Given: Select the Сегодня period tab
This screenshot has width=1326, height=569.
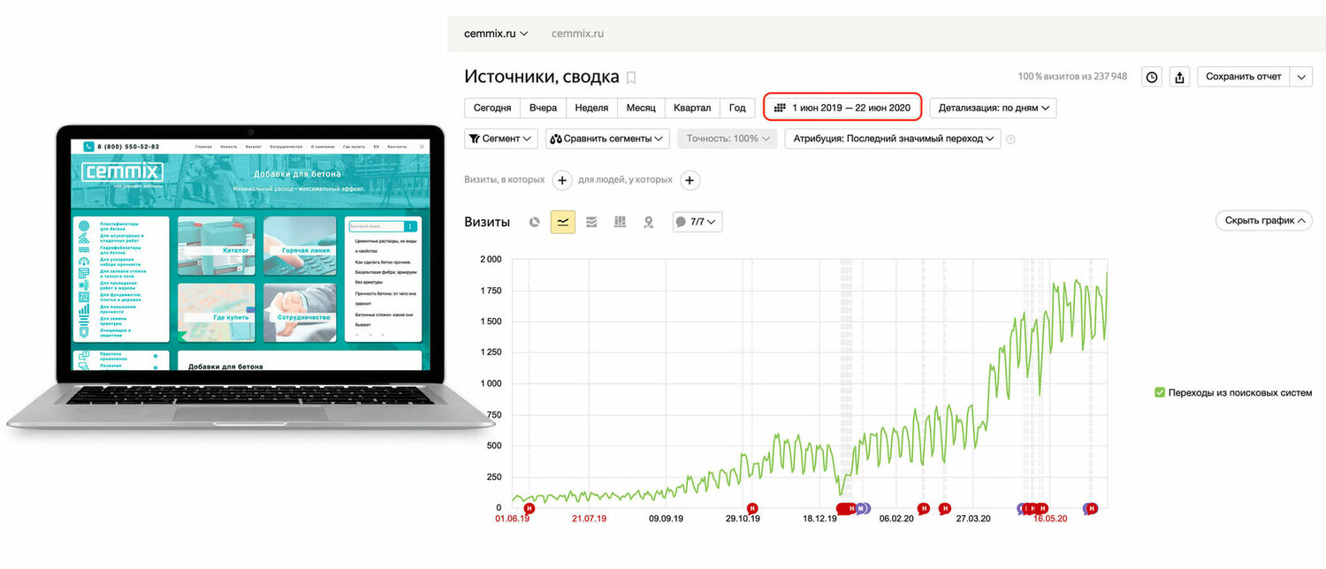Looking at the screenshot, I should (x=492, y=108).
